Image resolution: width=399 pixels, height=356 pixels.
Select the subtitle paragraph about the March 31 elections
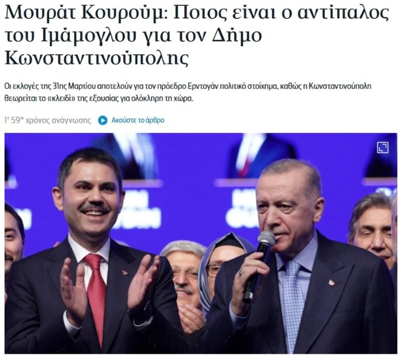pos(188,92)
